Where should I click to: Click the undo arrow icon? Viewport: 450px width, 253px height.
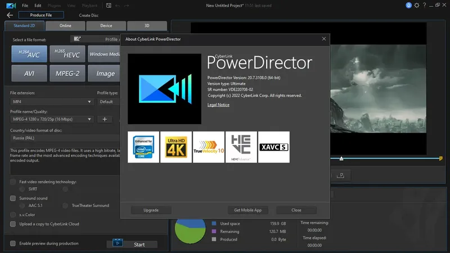click(118, 6)
